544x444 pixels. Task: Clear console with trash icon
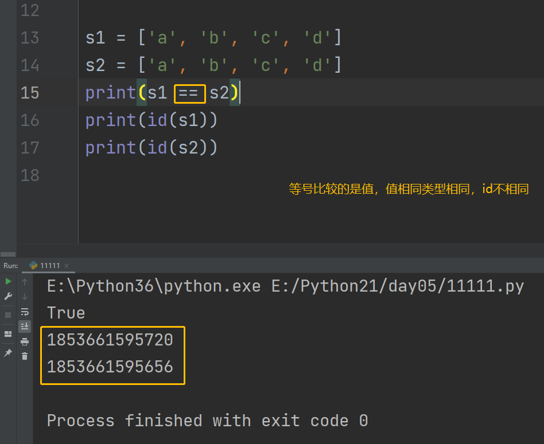[25, 356]
